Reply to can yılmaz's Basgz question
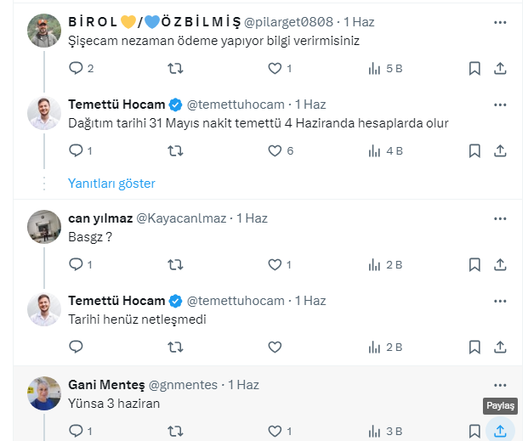The width and height of the screenshot is (528, 441). (77, 264)
